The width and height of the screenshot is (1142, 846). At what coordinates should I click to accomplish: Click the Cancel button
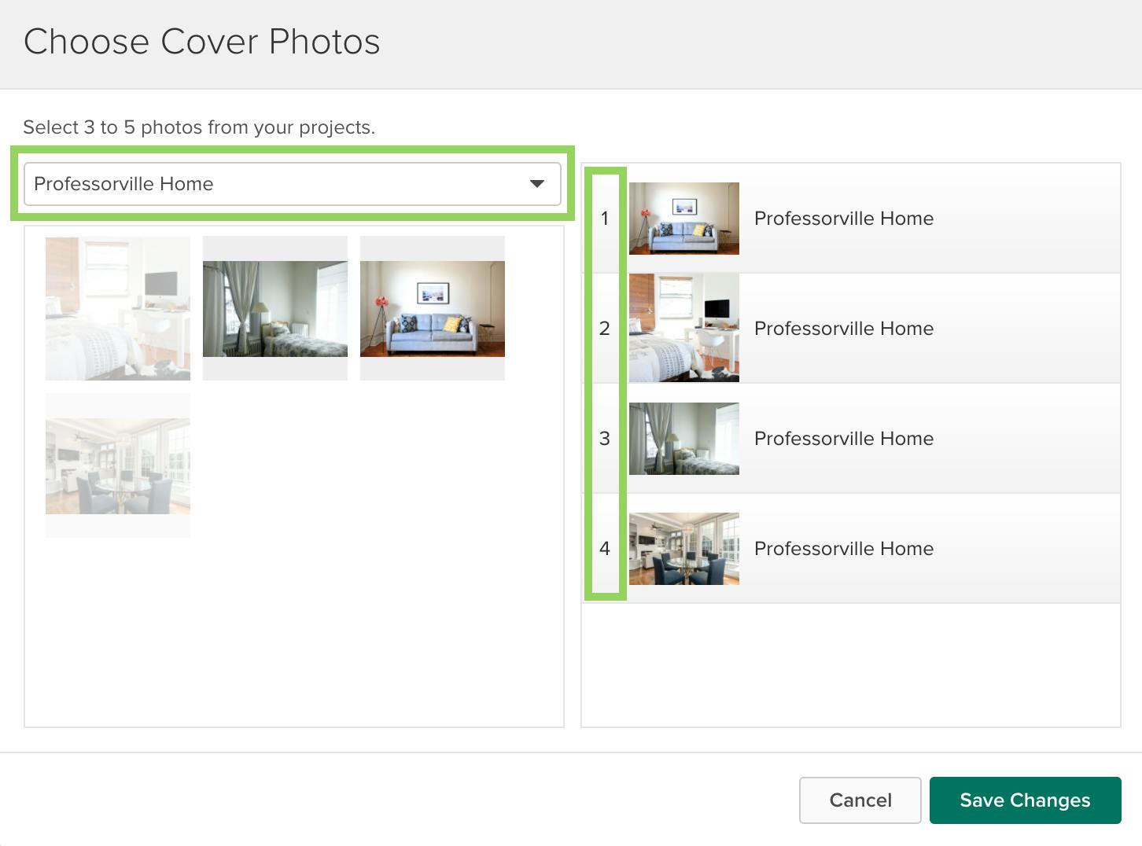pos(860,800)
